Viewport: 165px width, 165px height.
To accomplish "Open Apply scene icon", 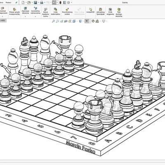I will pos(97,21).
